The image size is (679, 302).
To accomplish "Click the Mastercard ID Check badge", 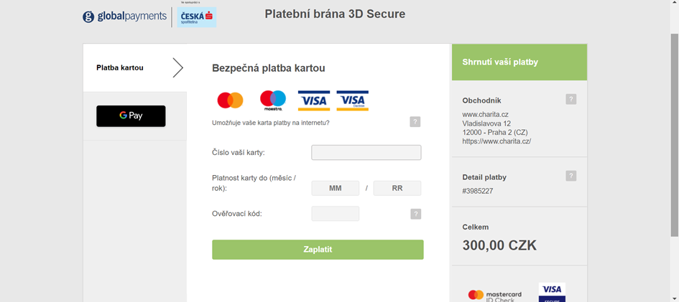I will click(495, 295).
